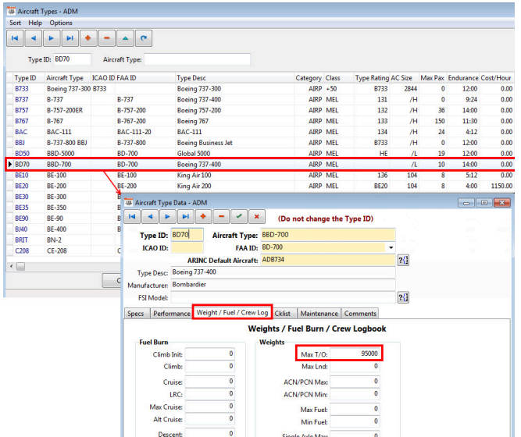Click the Max T/O weight field 95000
The image size is (521, 437).
(355, 354)
